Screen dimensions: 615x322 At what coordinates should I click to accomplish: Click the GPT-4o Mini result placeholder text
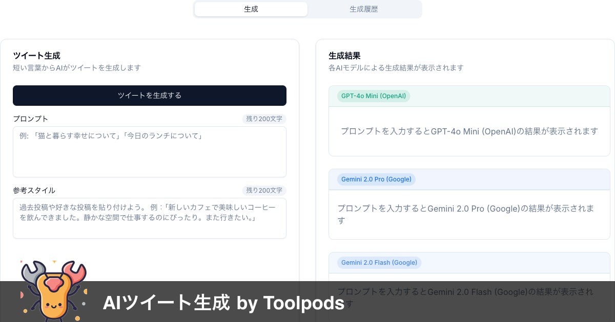[469, 131]
